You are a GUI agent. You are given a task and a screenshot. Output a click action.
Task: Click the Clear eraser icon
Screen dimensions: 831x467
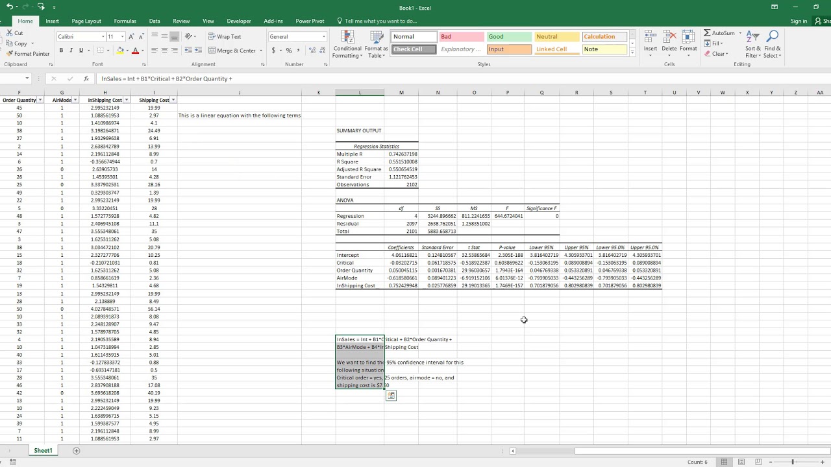click(708, 54)
